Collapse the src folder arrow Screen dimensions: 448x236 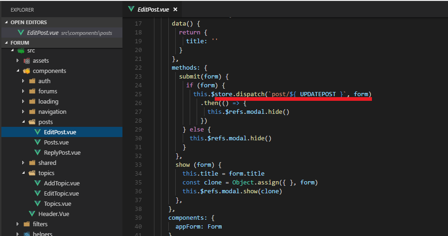12,50
